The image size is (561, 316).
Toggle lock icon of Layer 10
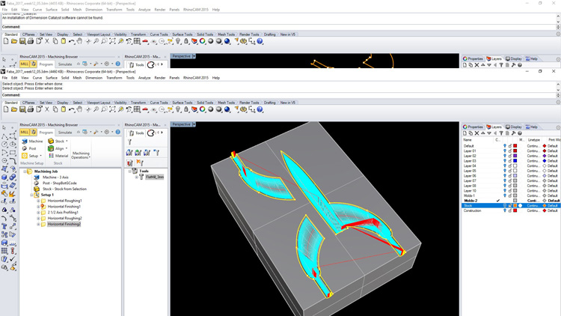pos(510,191)
